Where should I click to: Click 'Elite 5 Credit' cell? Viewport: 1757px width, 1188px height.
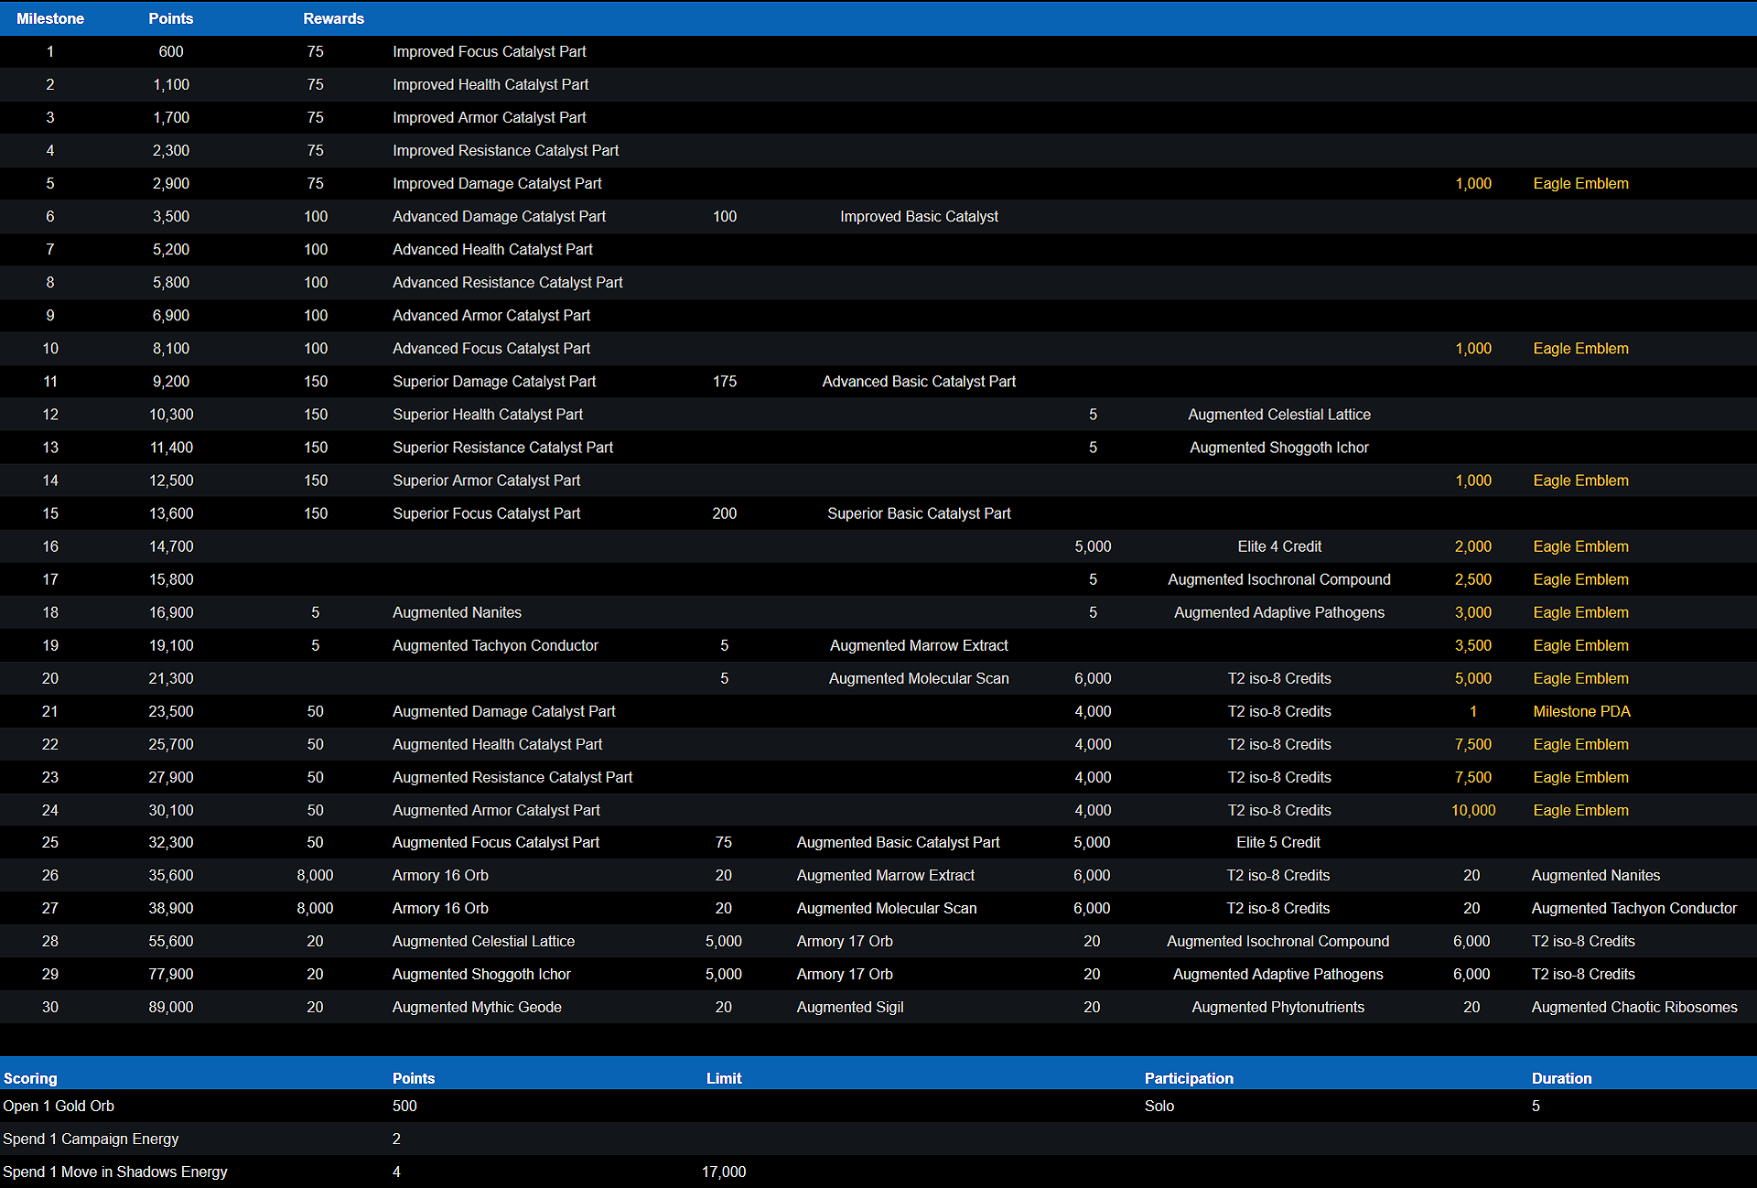1278,842
